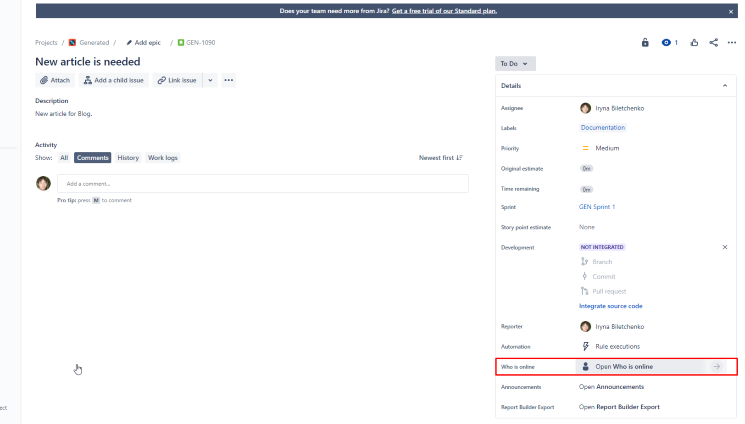Viewport: 745px width, 424px height.
Task: Switch to the History tab
Action: click(x=128, y=158)
